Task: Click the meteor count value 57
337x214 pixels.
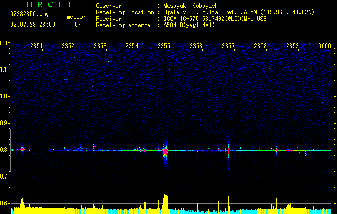Action: [x=78, y=25]
